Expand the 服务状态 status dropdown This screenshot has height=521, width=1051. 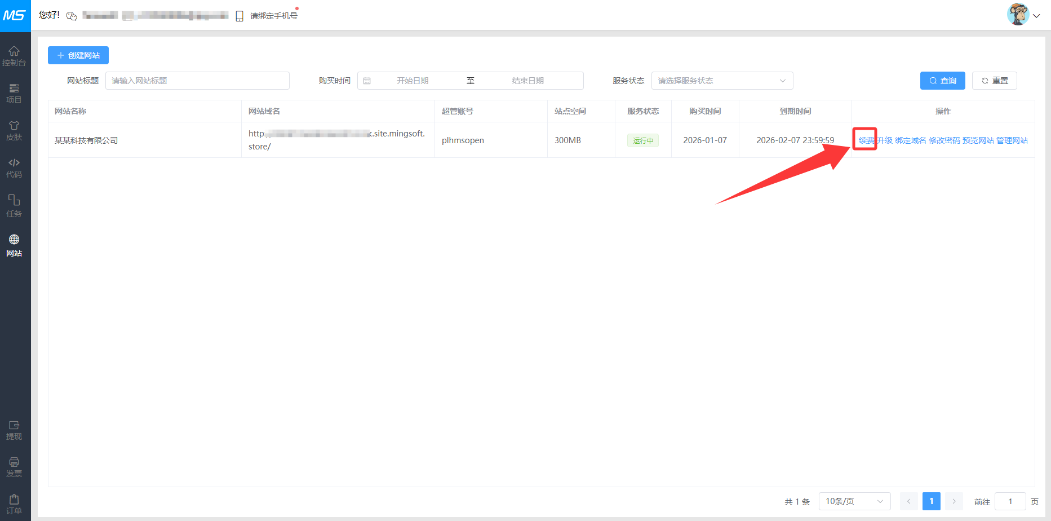click(722, 81)
